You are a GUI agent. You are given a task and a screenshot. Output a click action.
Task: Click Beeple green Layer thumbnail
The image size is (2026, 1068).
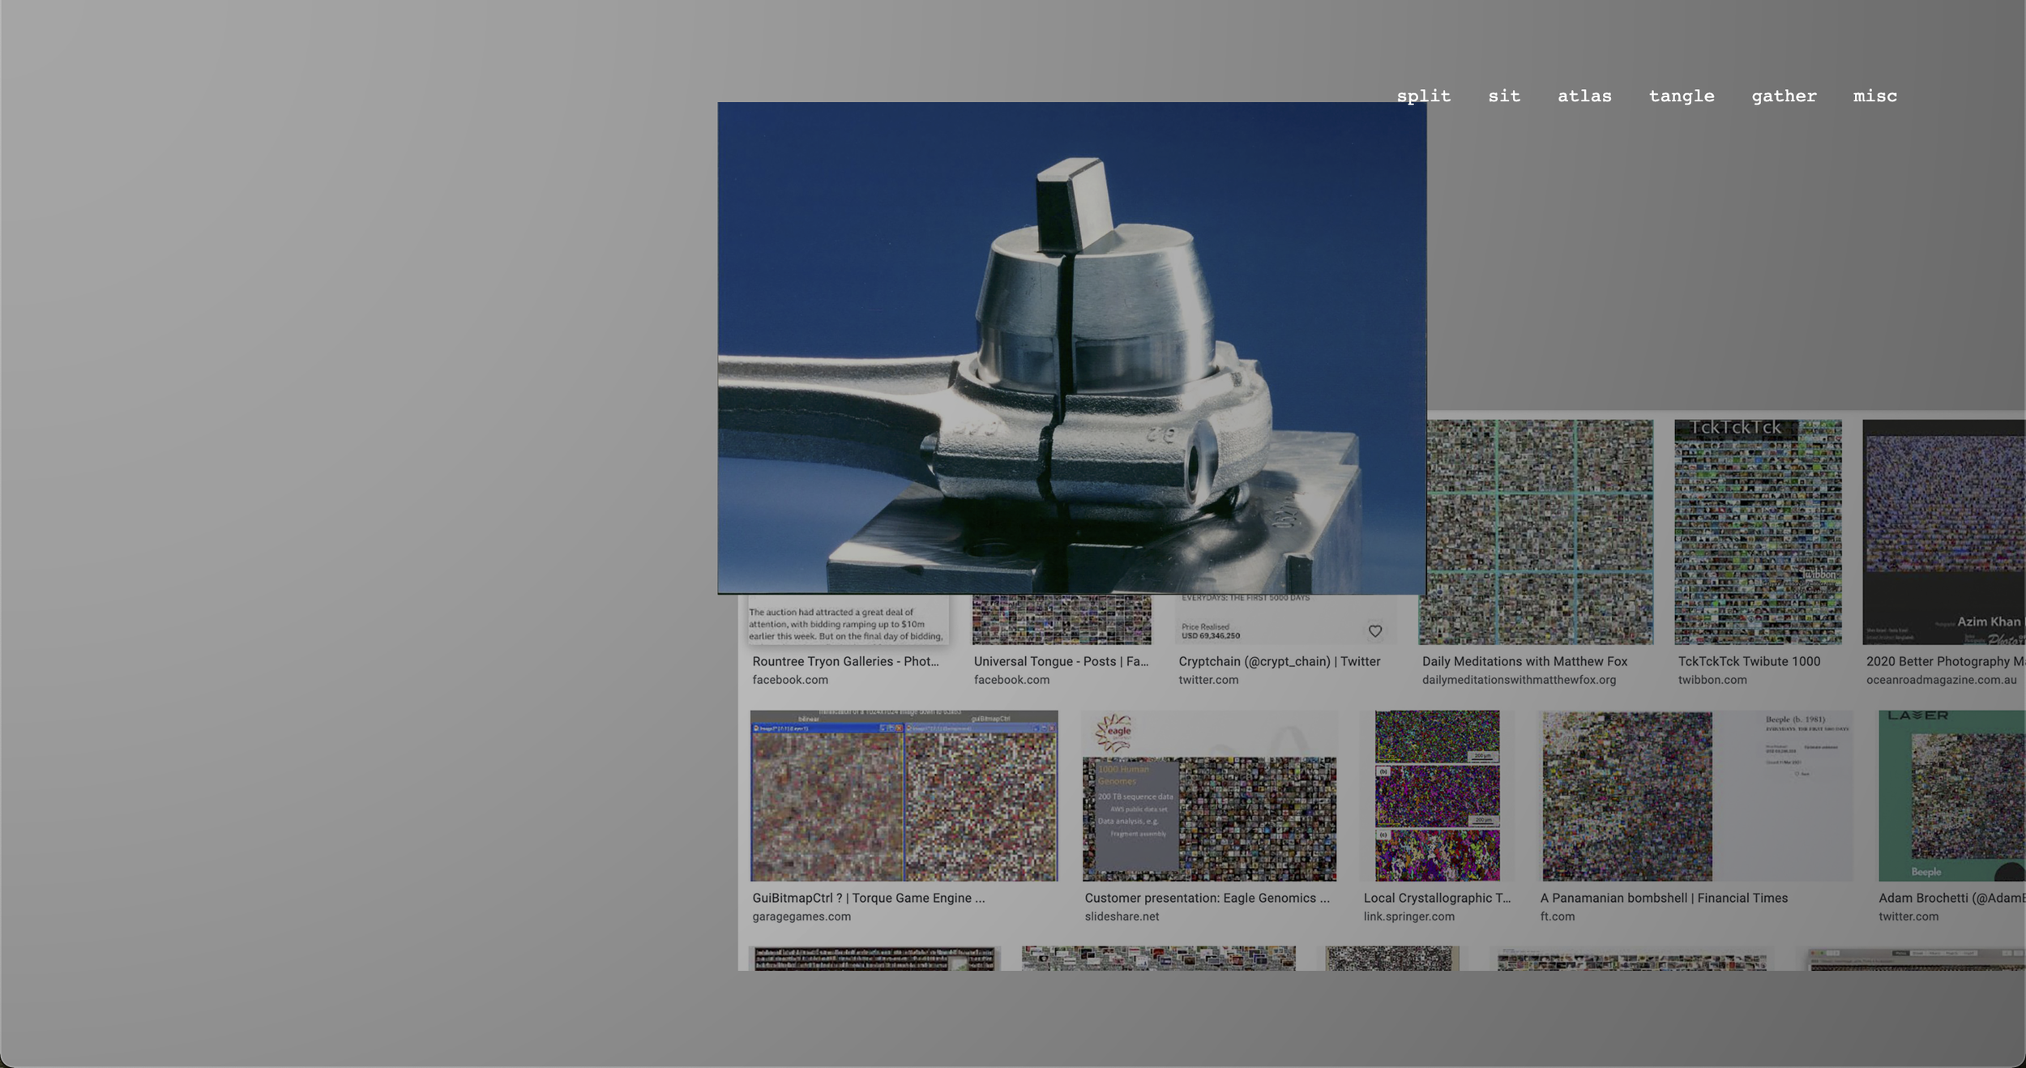(1951, 796)
